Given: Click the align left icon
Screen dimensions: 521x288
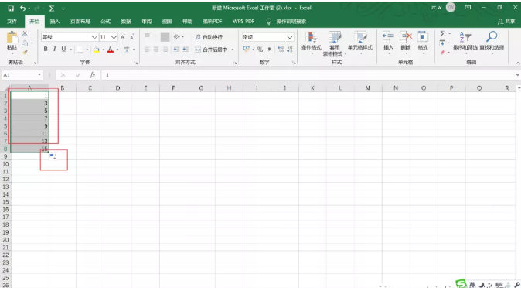Looking at the screenshot, I should [147, 50].
